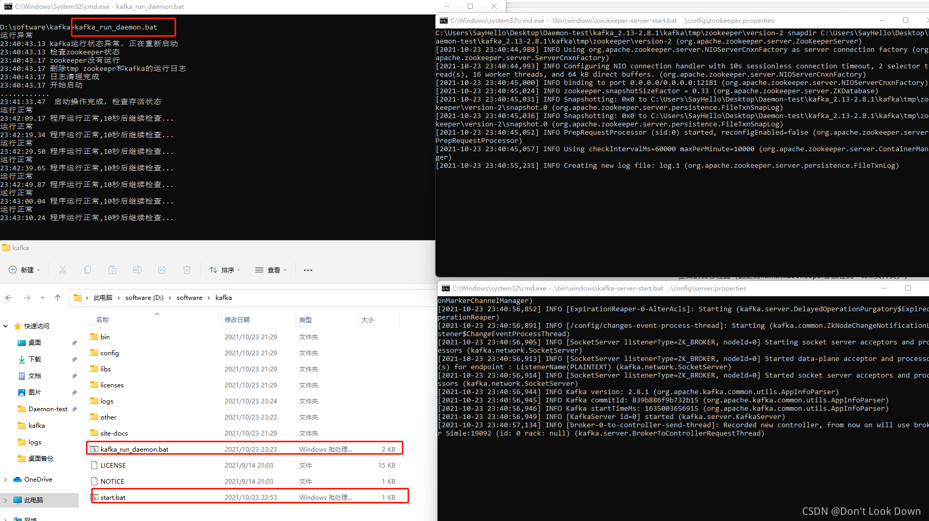Click the Cut scissors icon in Explorer toolbar
The height and width of the screenshot is (521, 929).
pyautogui.click(x=63, y=270)
